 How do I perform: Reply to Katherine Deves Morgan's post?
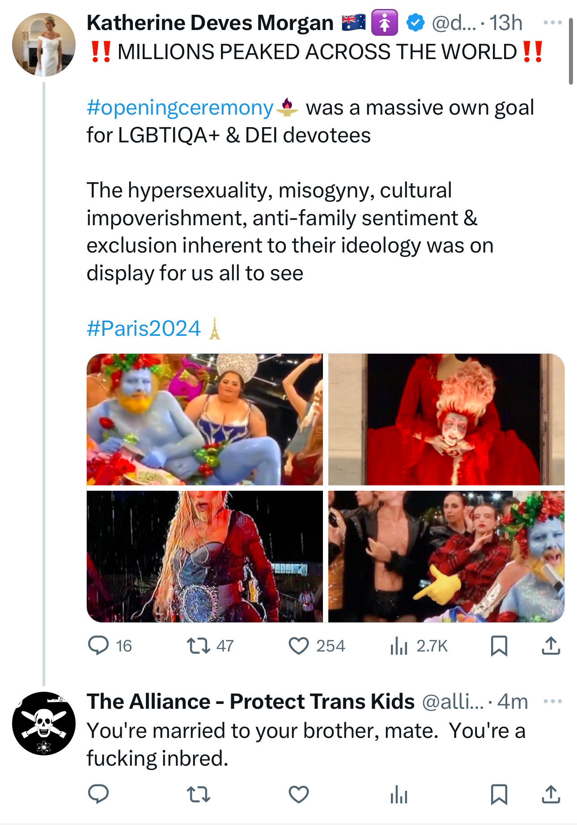[x=98, y=646]
